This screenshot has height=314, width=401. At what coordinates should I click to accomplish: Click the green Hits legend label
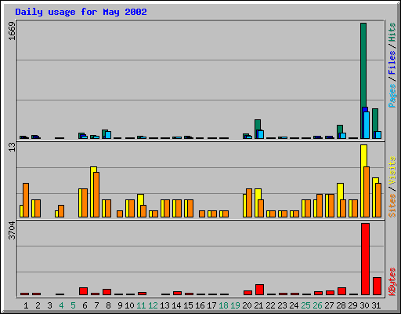[x=392, y=32]
